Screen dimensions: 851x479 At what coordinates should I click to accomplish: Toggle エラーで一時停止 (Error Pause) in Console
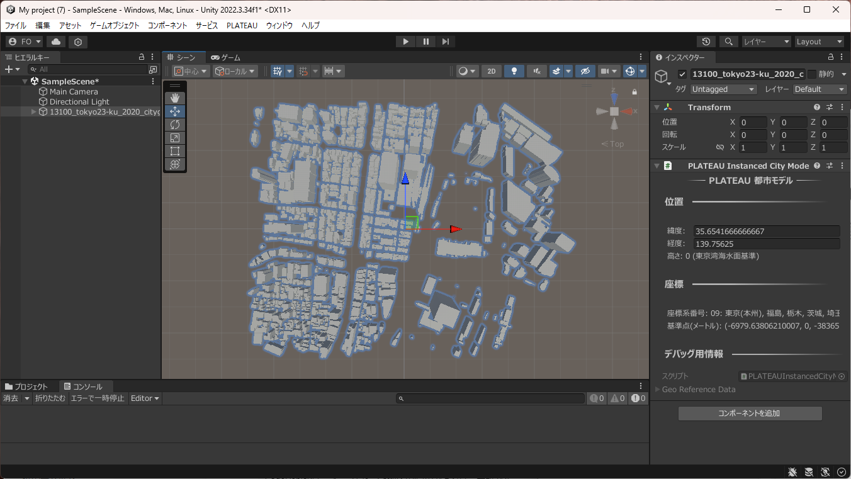pyautogui.click(x=98, y=398)
